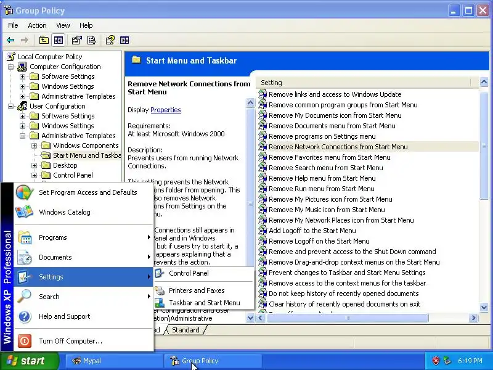
Task: Select Remove Logoff on the Start Menu
Action: 319,241
